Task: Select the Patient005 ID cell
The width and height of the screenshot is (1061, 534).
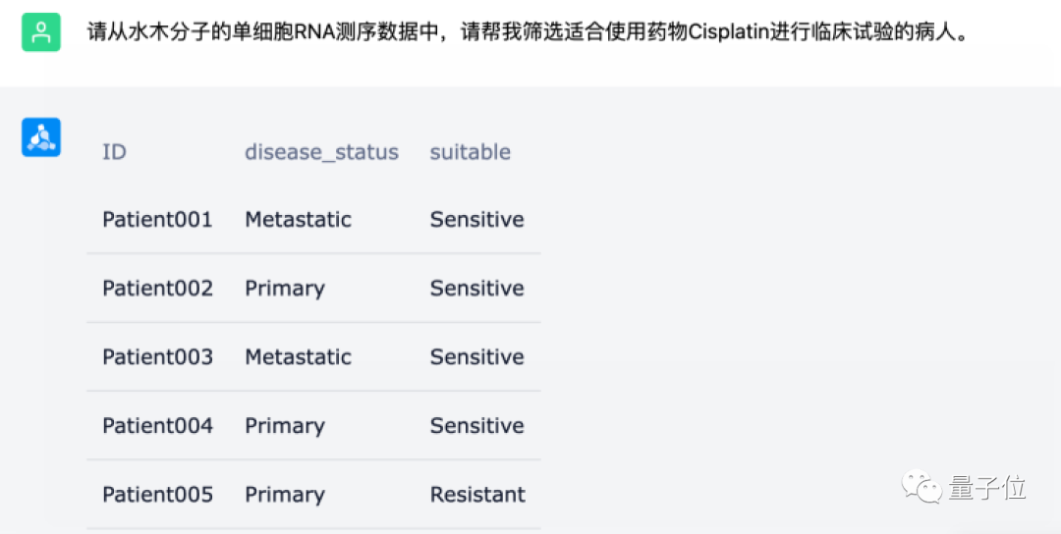Action: (157, 495)
